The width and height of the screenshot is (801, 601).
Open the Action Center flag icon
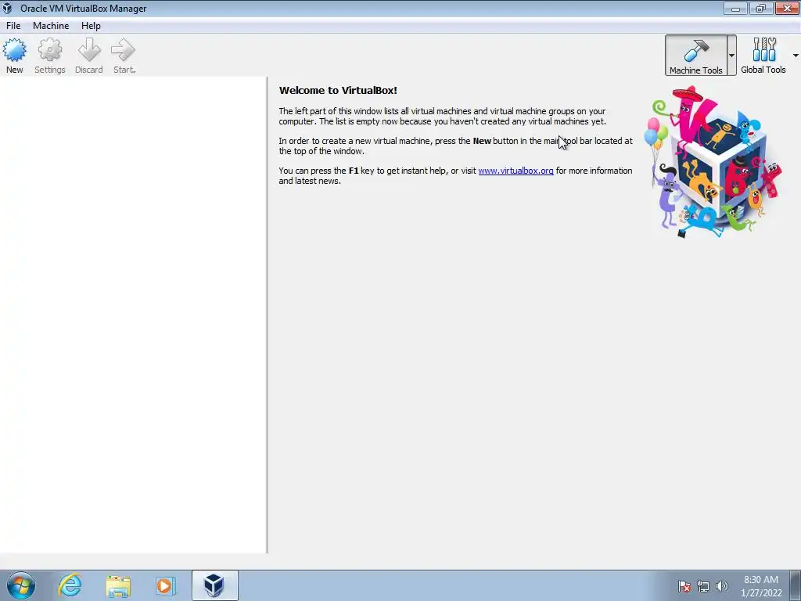click(684, 586)
